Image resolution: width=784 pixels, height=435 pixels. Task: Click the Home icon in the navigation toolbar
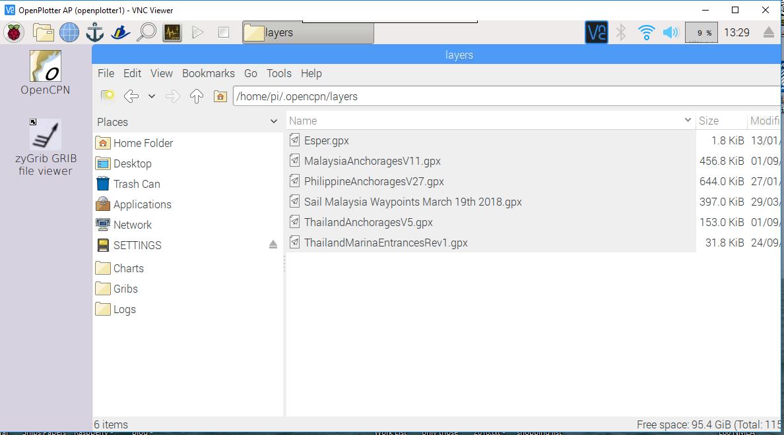pos(220,96)
